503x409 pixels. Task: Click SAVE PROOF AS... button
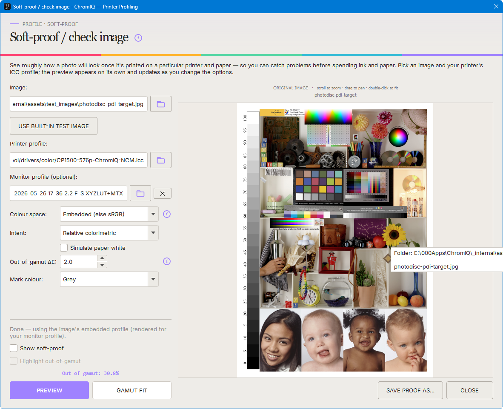click(410, 390)
